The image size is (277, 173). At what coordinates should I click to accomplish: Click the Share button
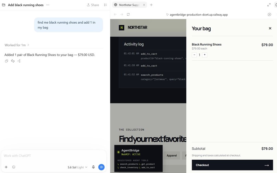pos(93,5)
